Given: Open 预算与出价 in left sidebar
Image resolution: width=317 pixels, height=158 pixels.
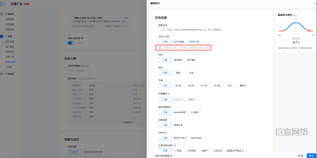Looking at the screenshot, I should (x=11, y=62).
